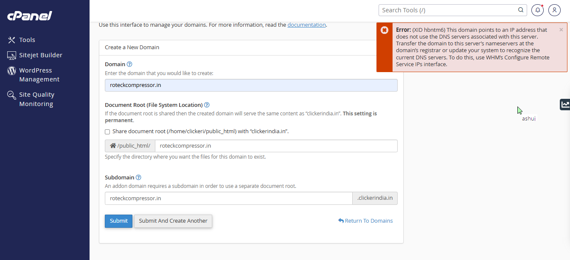
Task: Click the Subdomain help icon
Action: (138, 178)
